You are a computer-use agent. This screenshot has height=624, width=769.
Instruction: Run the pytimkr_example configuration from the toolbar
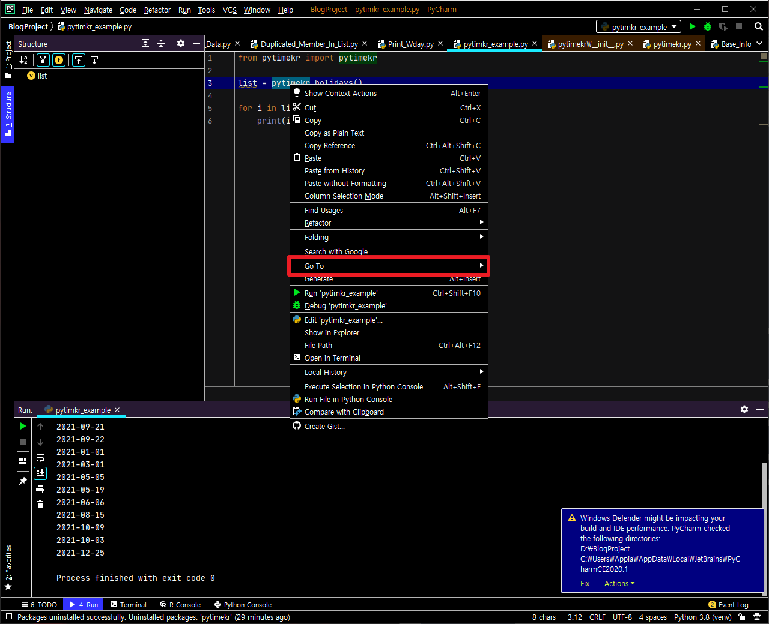692,26
